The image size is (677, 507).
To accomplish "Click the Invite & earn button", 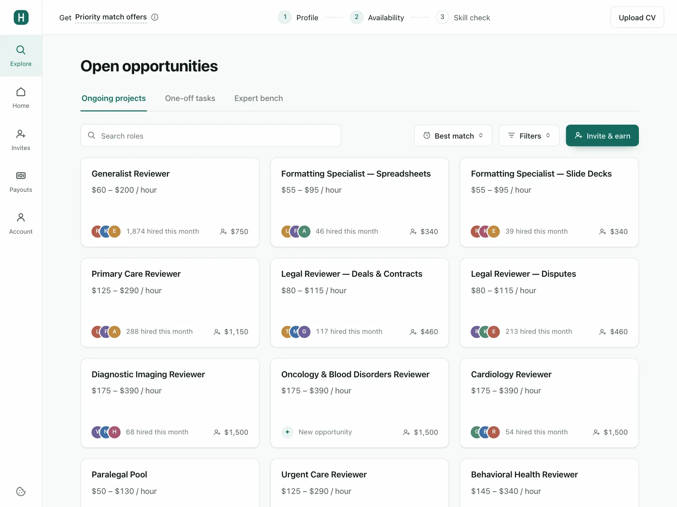I will pos(603,136).
